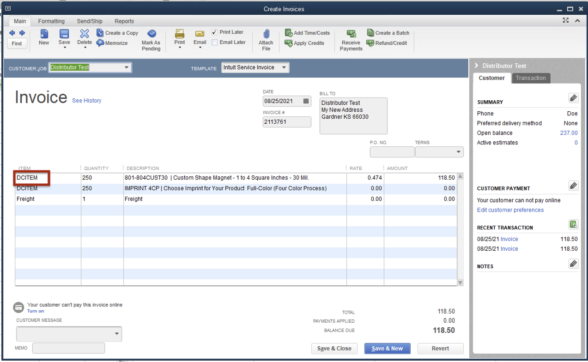
Task: Open the See History link
Action: 87,101
